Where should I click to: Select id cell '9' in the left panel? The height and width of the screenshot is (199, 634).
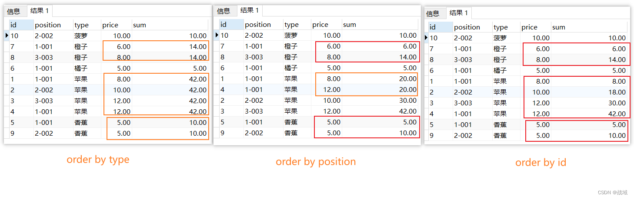pos(21,134)
